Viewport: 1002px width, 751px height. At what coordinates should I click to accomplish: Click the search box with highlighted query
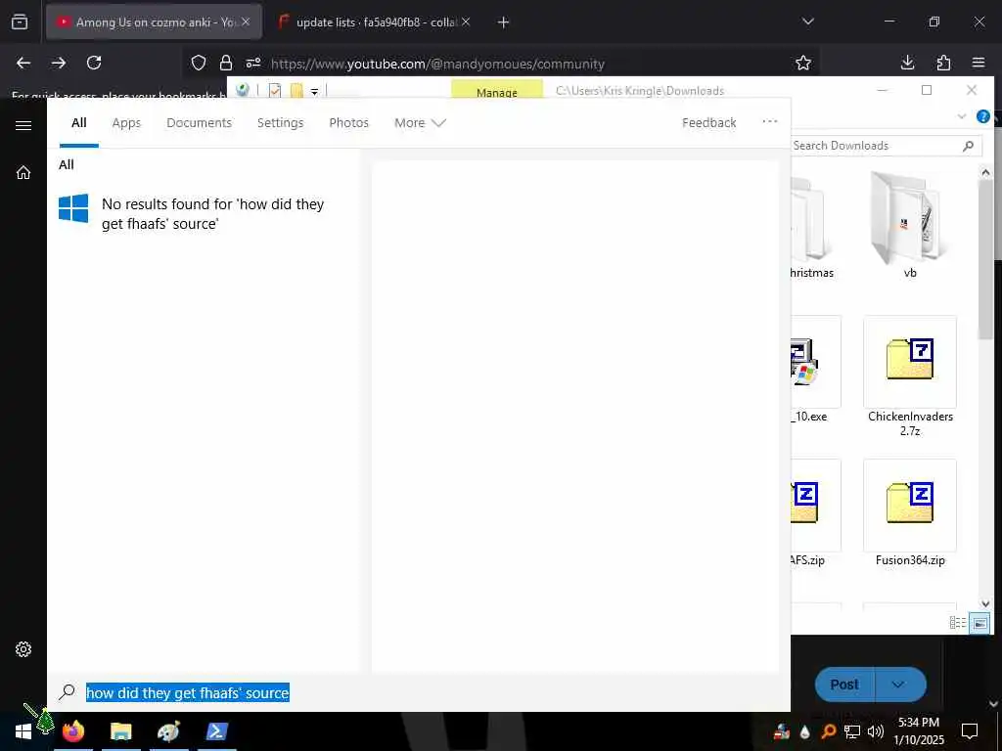click(x=187, y=693)
